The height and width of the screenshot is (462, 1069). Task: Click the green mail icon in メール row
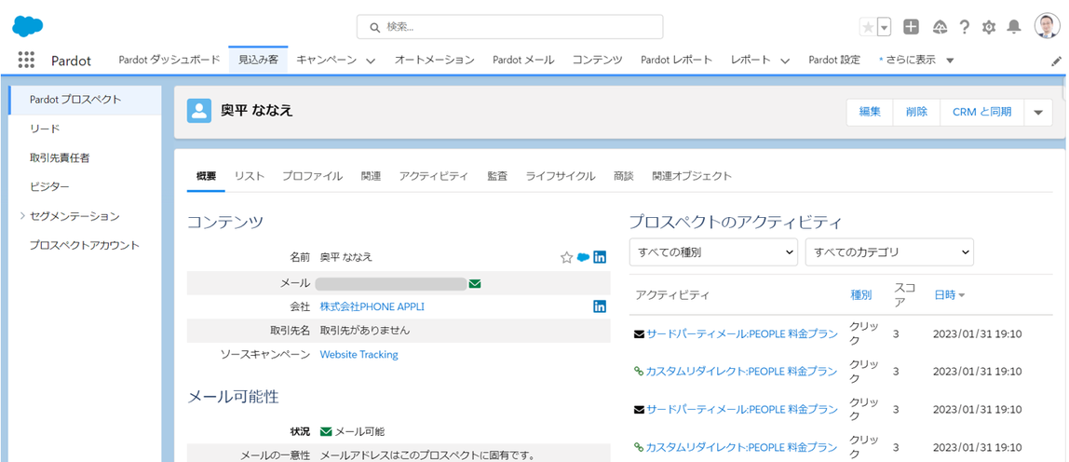475,283
